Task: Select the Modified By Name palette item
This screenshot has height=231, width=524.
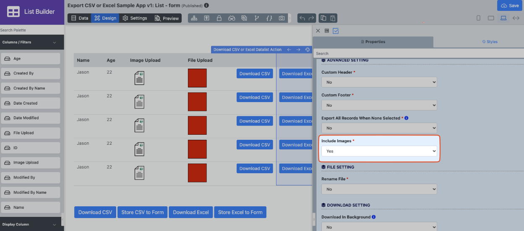Action: tap(31, 192)
